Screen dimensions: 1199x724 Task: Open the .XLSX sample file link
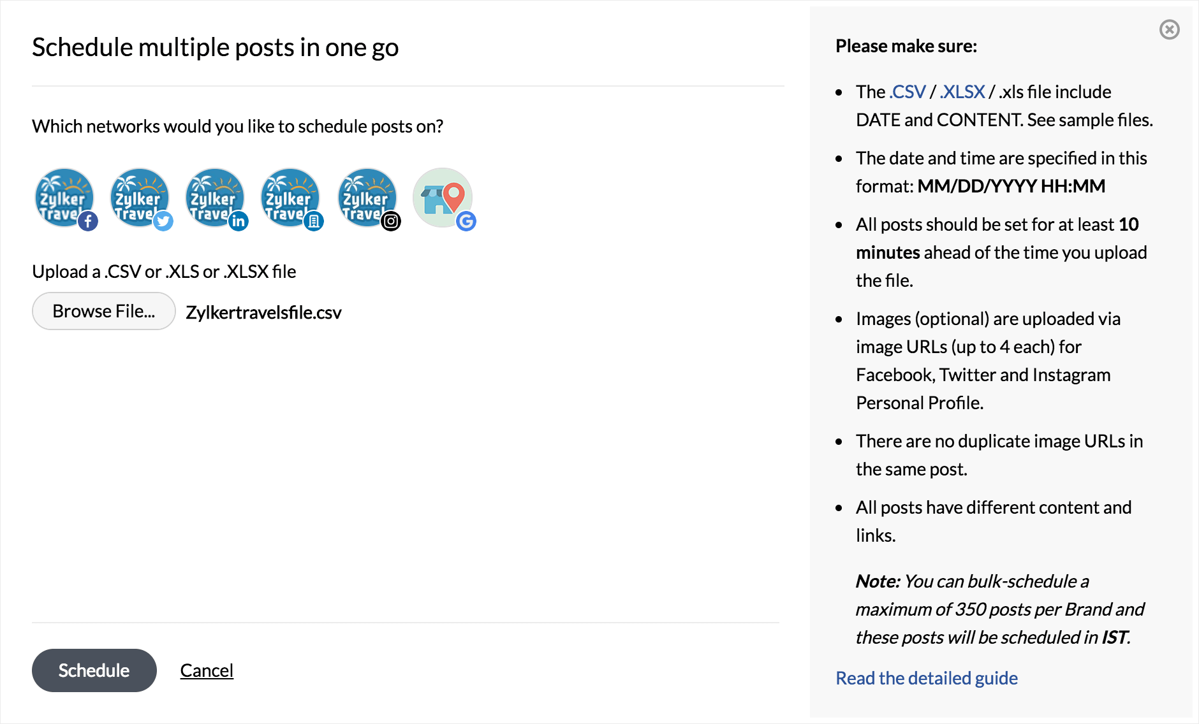point(962,92)
